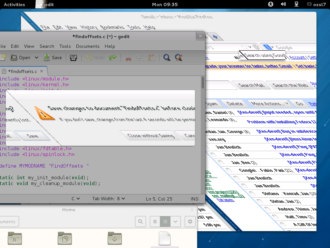
Task: Close the Home Files window with its x
Action: [192, 210]
